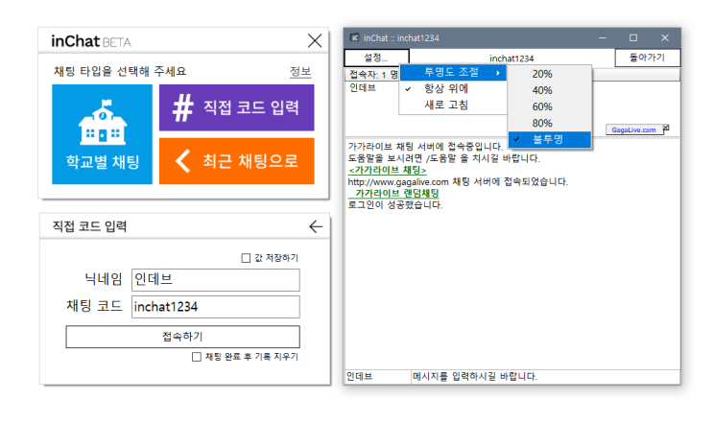This screenshot has width=713, height=423.
Task: Close the inChat BETA launcher window
Action: pos(315,40)
